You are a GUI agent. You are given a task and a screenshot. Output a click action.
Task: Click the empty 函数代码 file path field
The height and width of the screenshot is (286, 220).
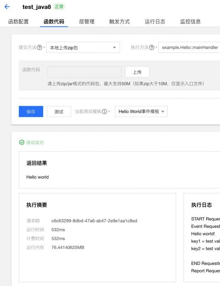pos(84,72)
